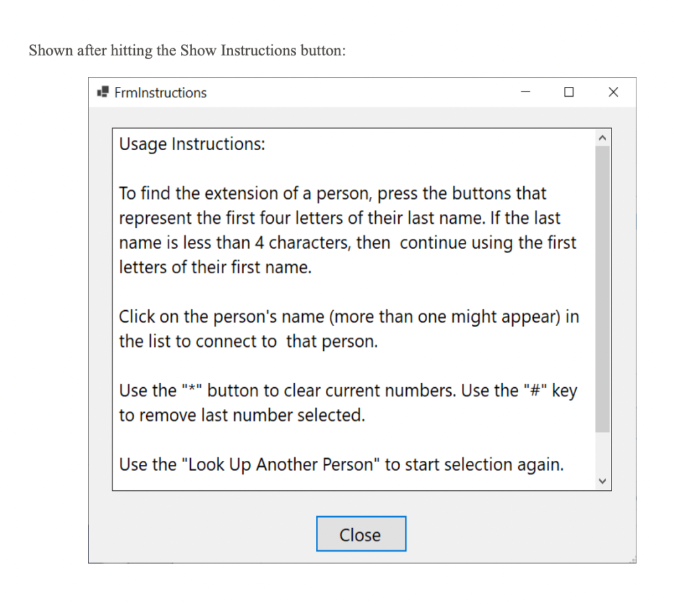The height and width of the screenshot is (605, 674).
Task: Click the scrollbar down arrow
Action: (602, 481)
